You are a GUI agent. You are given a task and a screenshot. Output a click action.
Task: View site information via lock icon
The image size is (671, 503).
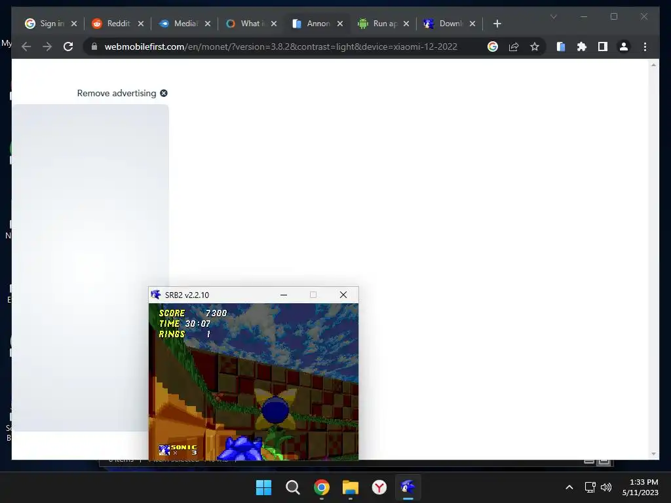pyautogui.click(x=94, y=47)
